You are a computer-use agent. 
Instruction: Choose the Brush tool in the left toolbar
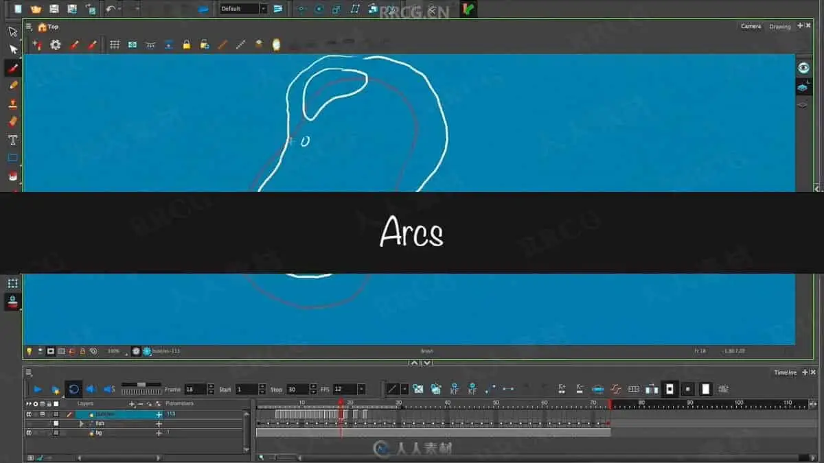pos(12,67)
